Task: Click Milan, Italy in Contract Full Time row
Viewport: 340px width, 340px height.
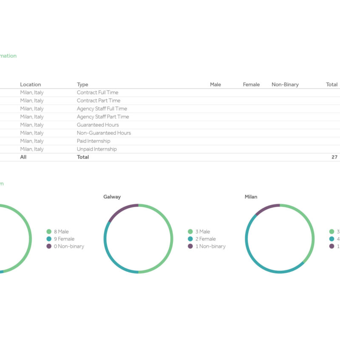Action: coord(31,92)
